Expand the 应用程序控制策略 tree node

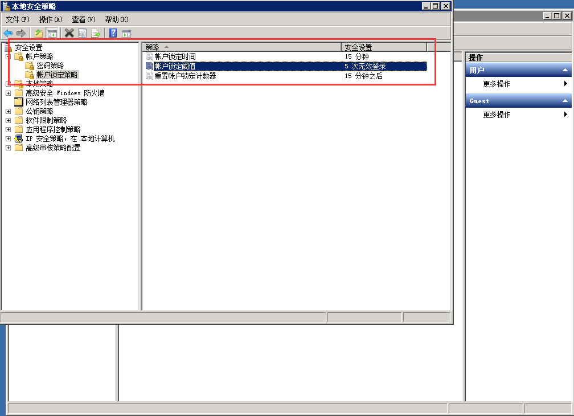pos(8,129)
